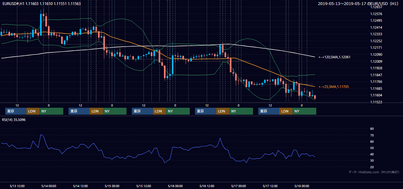Select the 120 SMA label 1.12061

334,57
